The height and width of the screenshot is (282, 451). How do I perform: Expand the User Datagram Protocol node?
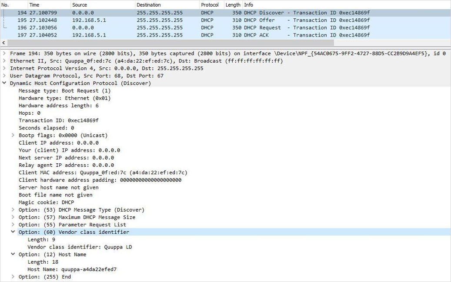point(4,76)
